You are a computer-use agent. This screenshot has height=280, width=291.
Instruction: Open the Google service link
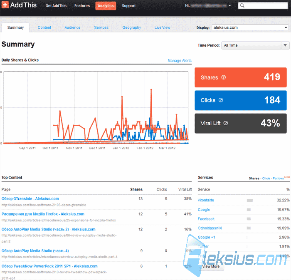coord(204,210)
